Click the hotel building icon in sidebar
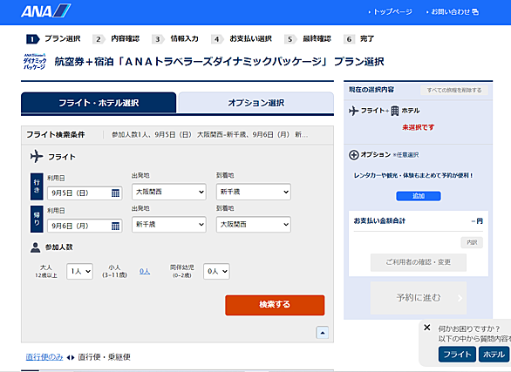511x372 pixels. click(395, 111)
